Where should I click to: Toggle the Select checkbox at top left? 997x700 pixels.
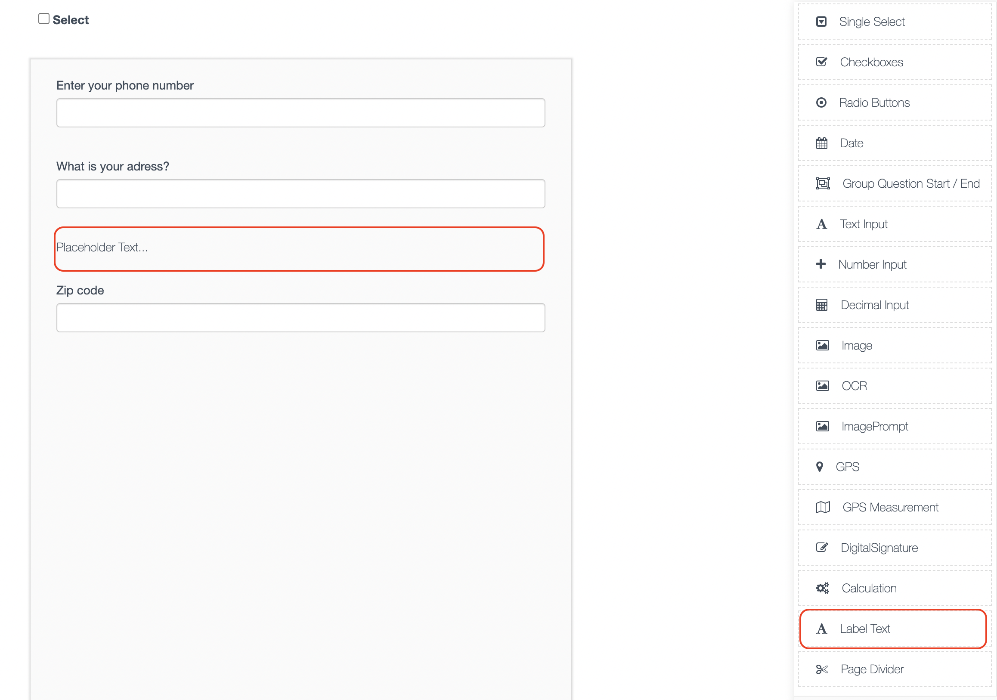click(x=43, y=18)
